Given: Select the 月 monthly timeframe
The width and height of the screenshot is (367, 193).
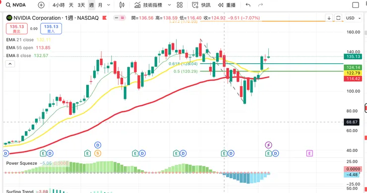Looking at the screenshot, I should coord(100,5).
